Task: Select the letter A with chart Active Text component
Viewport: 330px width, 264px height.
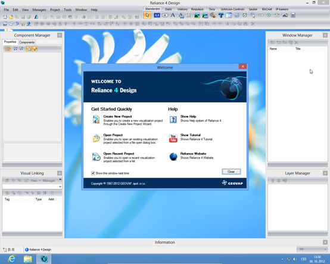Action: [181, 15]
